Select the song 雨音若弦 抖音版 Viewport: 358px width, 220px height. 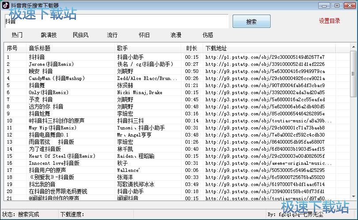51,142
